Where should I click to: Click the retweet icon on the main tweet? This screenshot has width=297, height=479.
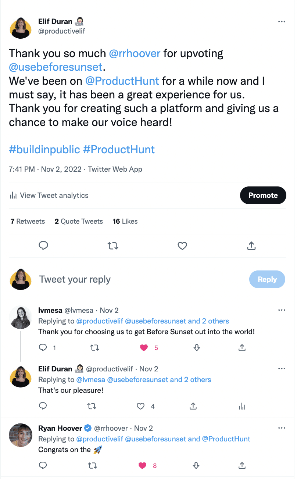tap(113, 246)
